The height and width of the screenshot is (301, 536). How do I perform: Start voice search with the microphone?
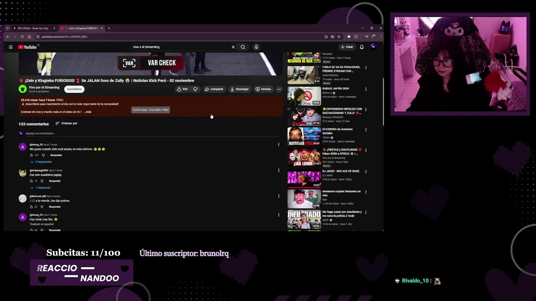[256, 47]
